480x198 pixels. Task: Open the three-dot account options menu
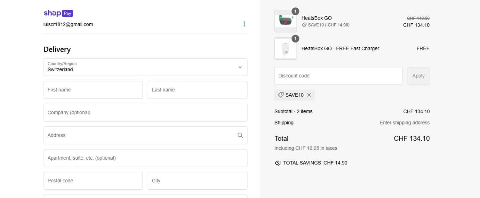tap(244, 24)
